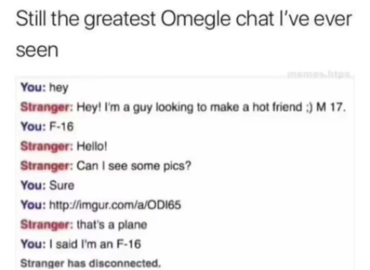Screen dimensions: 370x270
Task: Click the 'Stranger:' label before 'that's a plane'
Action: coord(47,225)
